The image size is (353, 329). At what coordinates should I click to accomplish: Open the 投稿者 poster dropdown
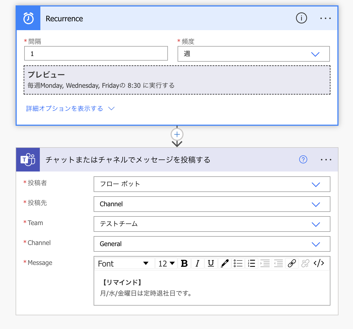pyautogui.click(x=316, y=184)
